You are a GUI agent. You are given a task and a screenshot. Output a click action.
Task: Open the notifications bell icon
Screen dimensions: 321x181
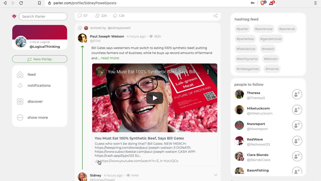(20, 85)
